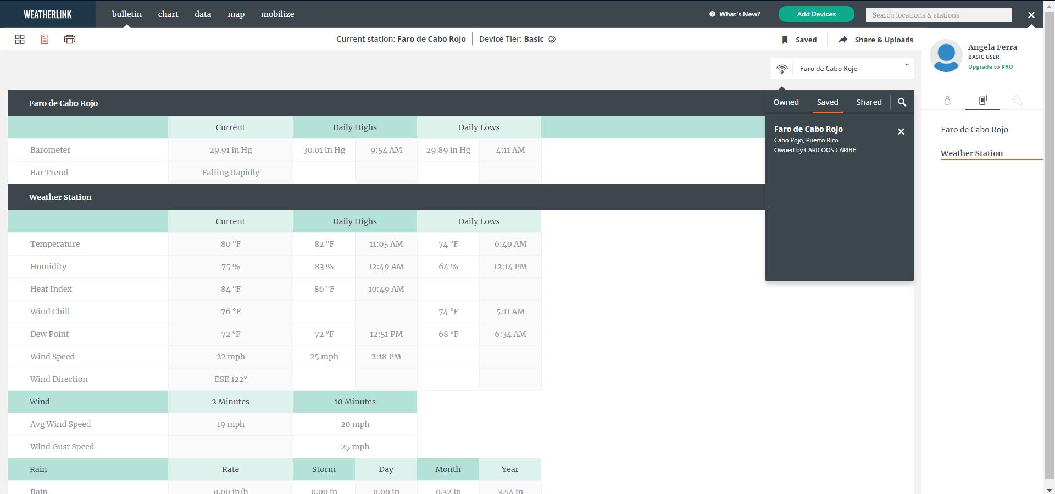Click the Add Devices button
Viewport: 1055px width, 494px height.
pyautogui.click(x=816, y=14)
